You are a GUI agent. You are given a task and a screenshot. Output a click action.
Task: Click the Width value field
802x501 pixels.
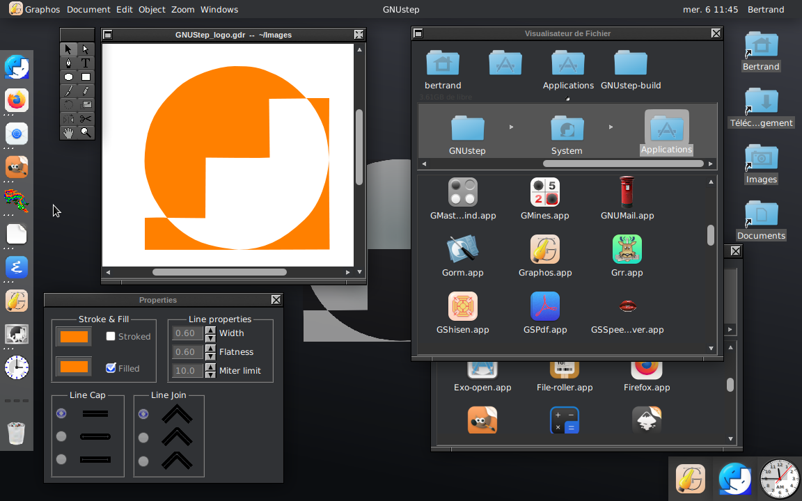coord(188,333)
